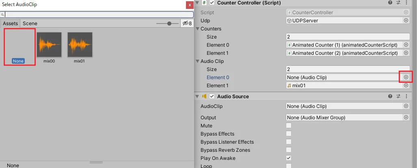Switch to the Assets tab
The width and height of the screenshot is (417, 168).
pyautogui.click(x=11, y=24)
